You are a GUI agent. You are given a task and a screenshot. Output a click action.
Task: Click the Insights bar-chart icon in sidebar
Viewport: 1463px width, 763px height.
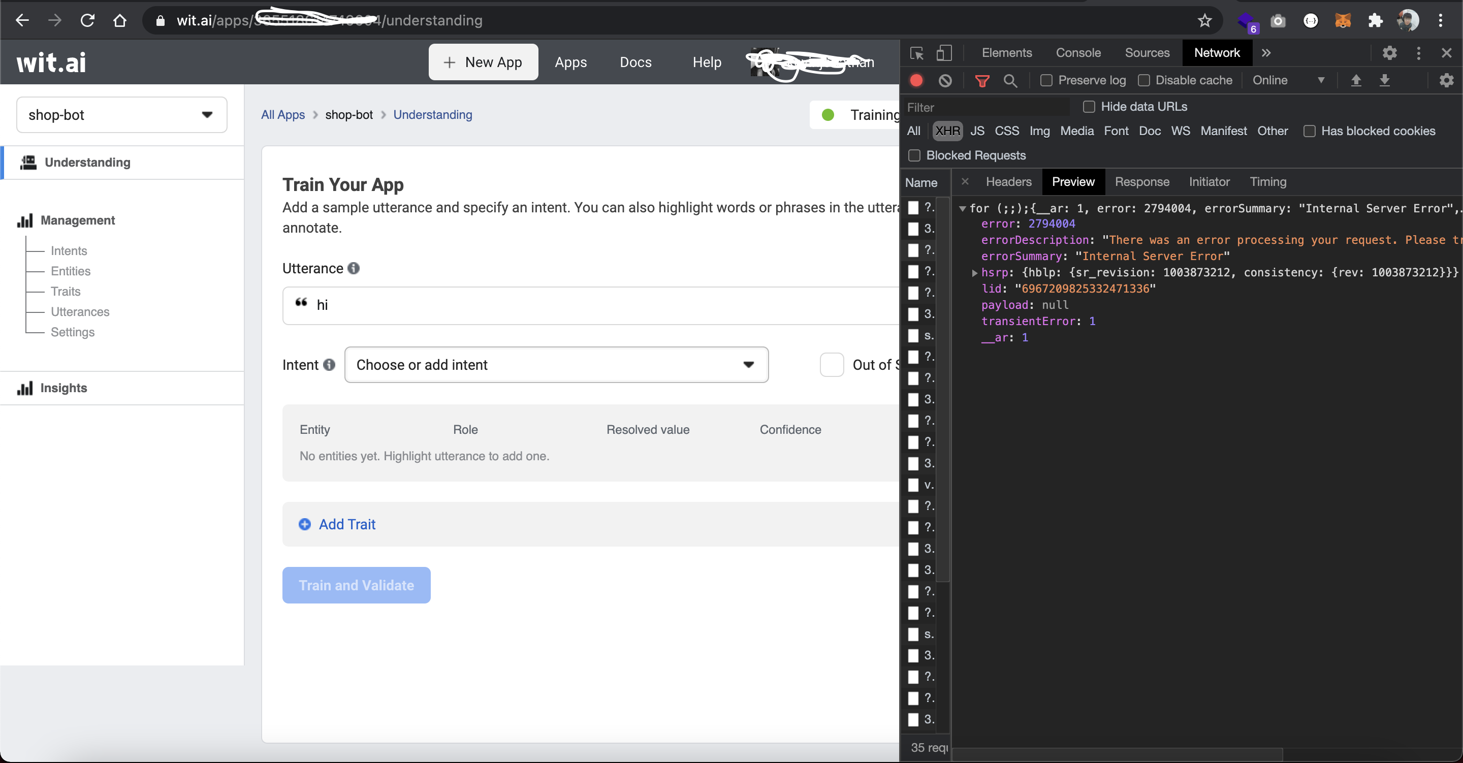point(25,388)
